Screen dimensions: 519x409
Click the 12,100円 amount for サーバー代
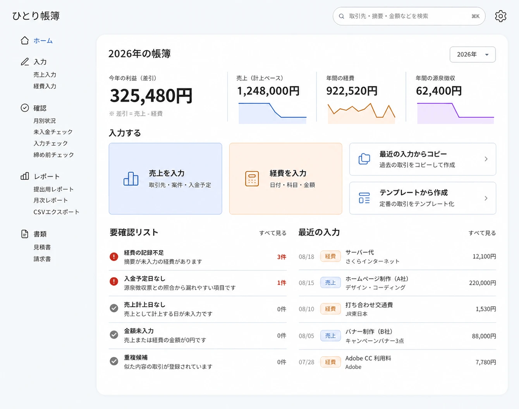484,256
